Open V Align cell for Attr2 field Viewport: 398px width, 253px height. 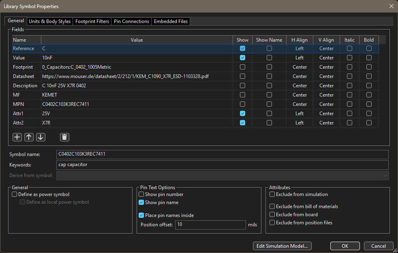tap(326, 123)
